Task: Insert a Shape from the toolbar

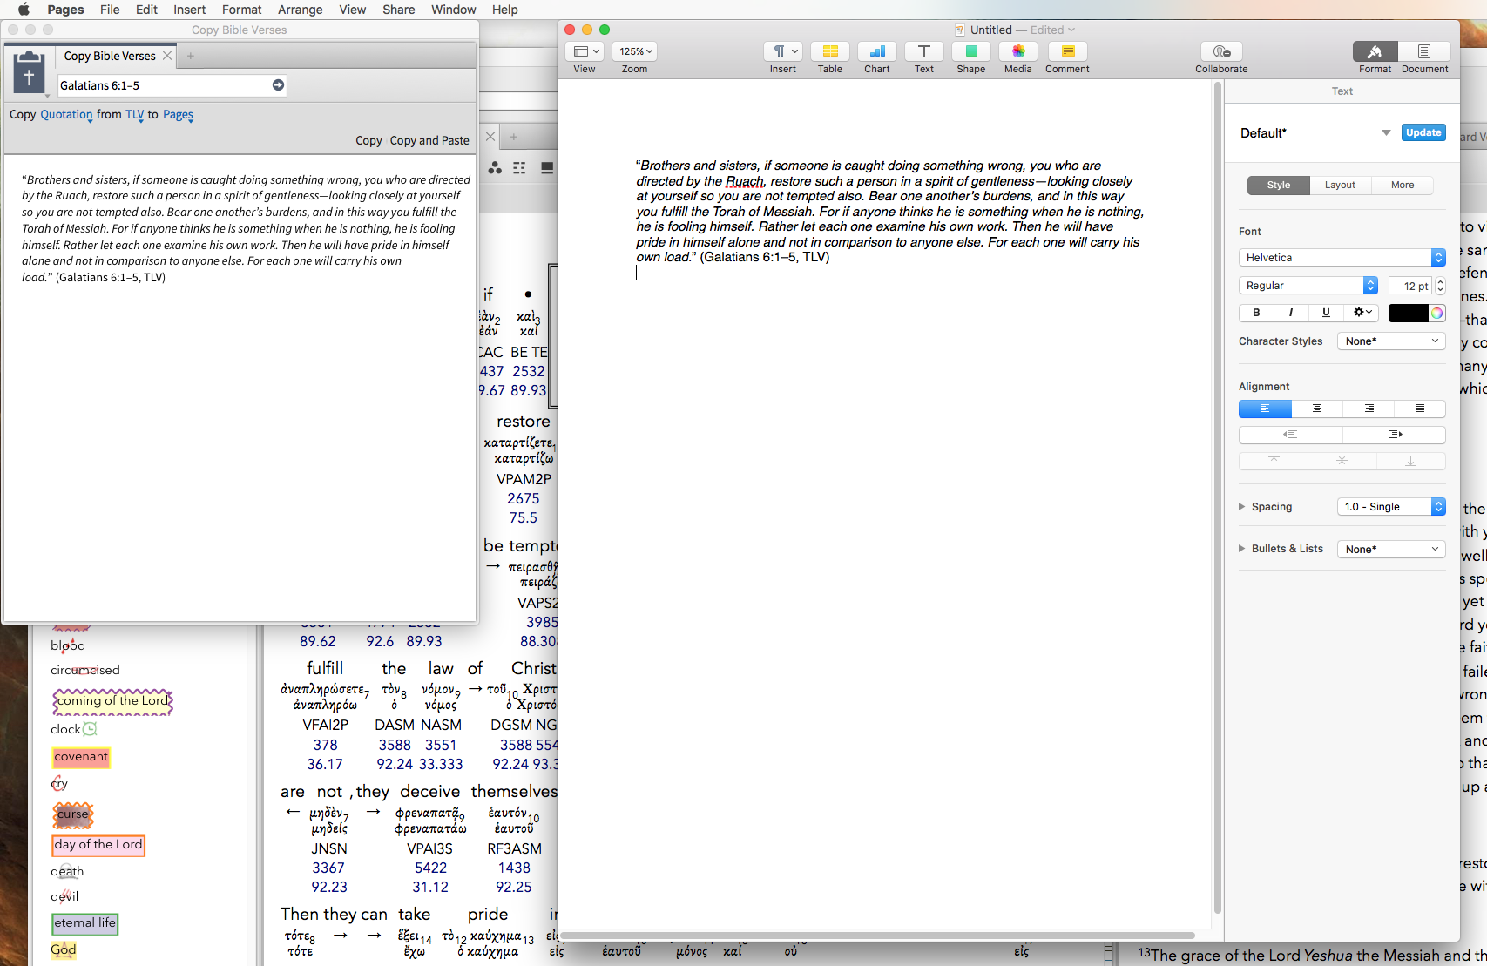Action: pyautogui.click(x=970, y=51)
